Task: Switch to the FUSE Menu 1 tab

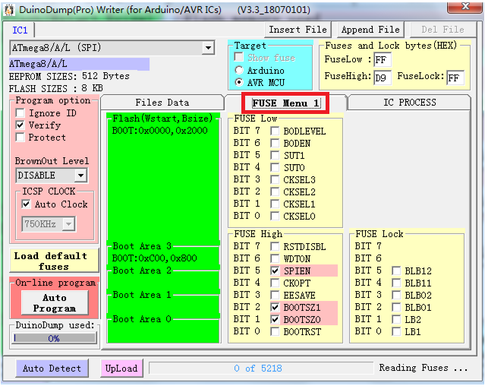Action: coord(285,103)
